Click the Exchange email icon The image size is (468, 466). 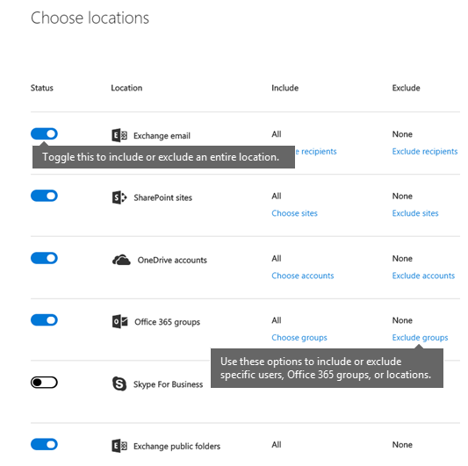pos(119,135)
